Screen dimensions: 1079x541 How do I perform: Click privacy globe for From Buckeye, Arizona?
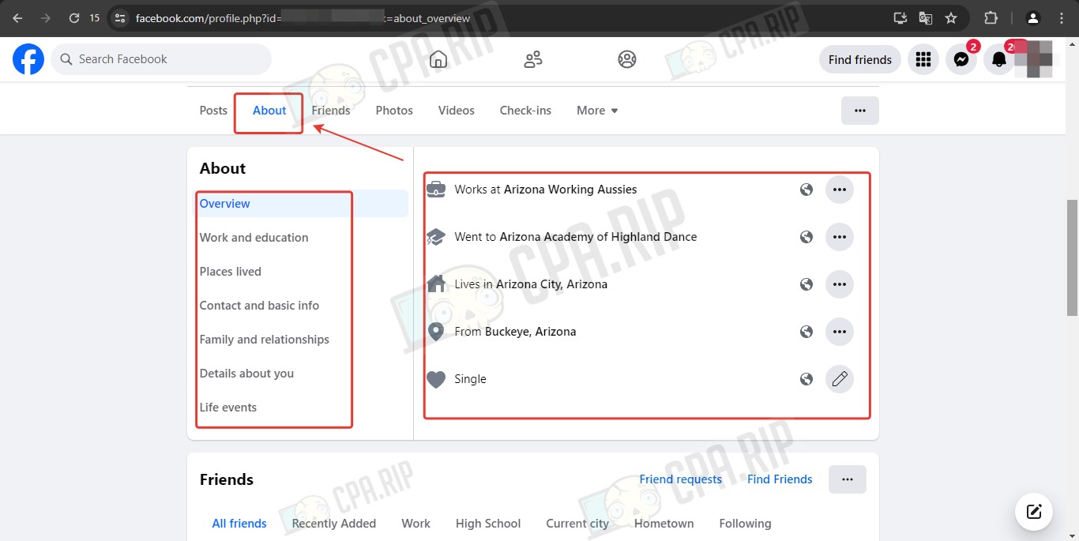tap(806, 332)
